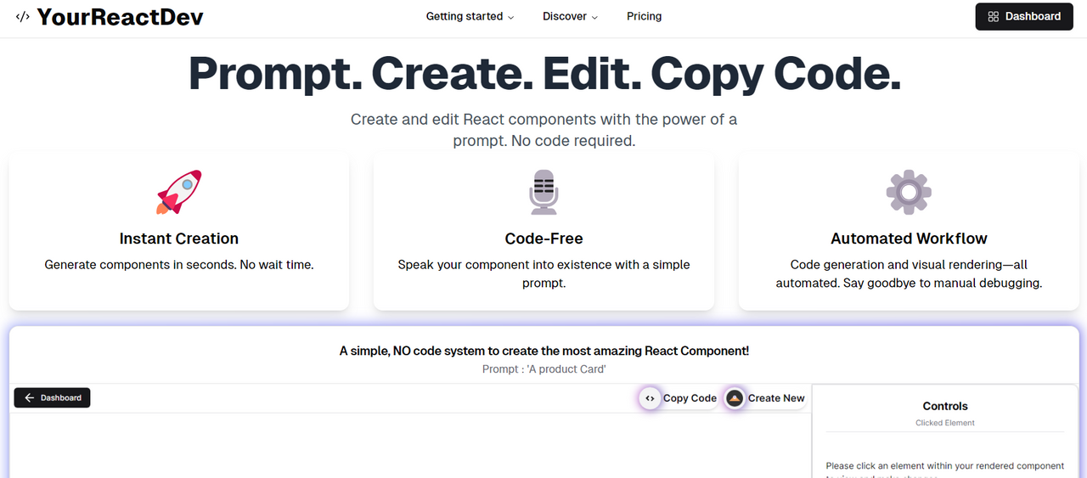
Task: Select the Code-Free heading
Action: coord(543,239)
